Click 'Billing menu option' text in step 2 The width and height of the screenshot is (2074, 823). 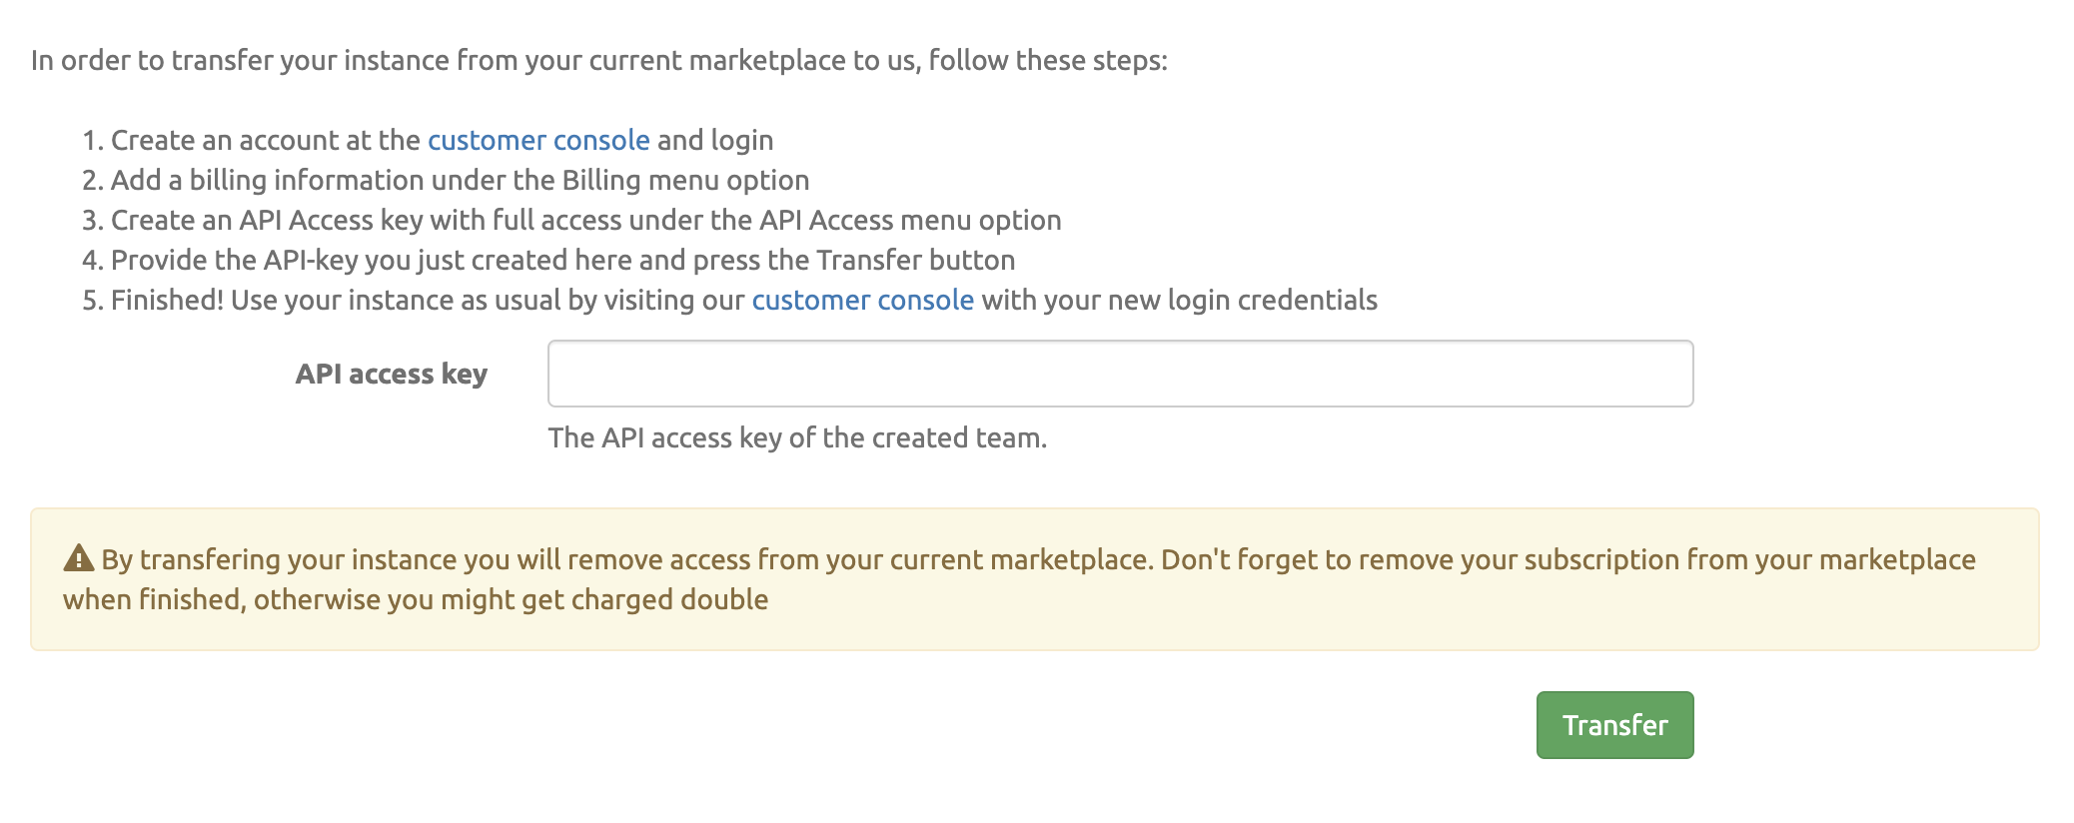[x=685, y=180]
